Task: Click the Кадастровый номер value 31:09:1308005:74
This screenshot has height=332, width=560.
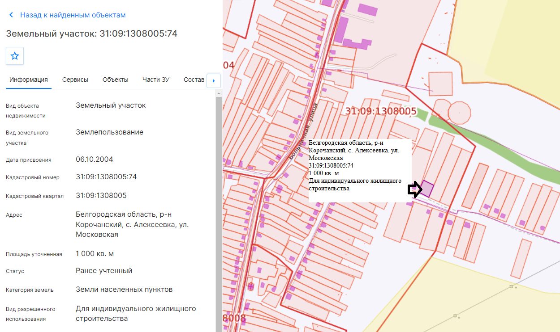Action: click(106, 177)
